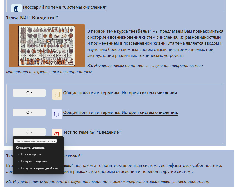The width and height of the screenshot is (239, 187).
Task: Open the glossary activity icon
Action: click(16, 8)
